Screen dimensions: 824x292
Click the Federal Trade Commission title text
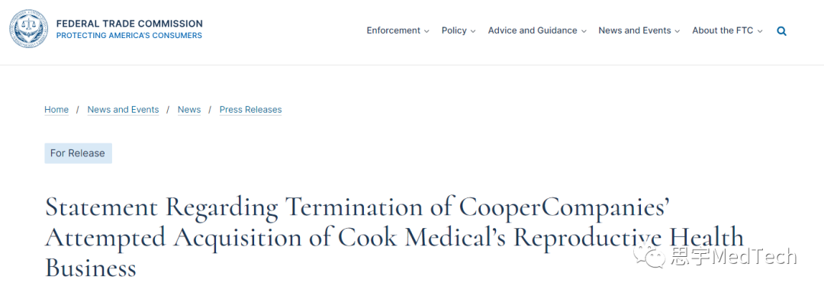pos(129,24)
